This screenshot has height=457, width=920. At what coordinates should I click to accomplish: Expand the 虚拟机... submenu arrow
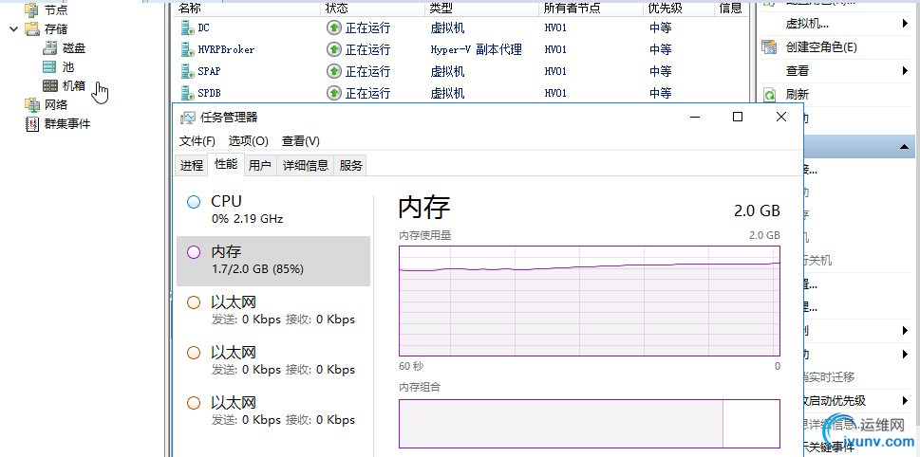point(906,24)
